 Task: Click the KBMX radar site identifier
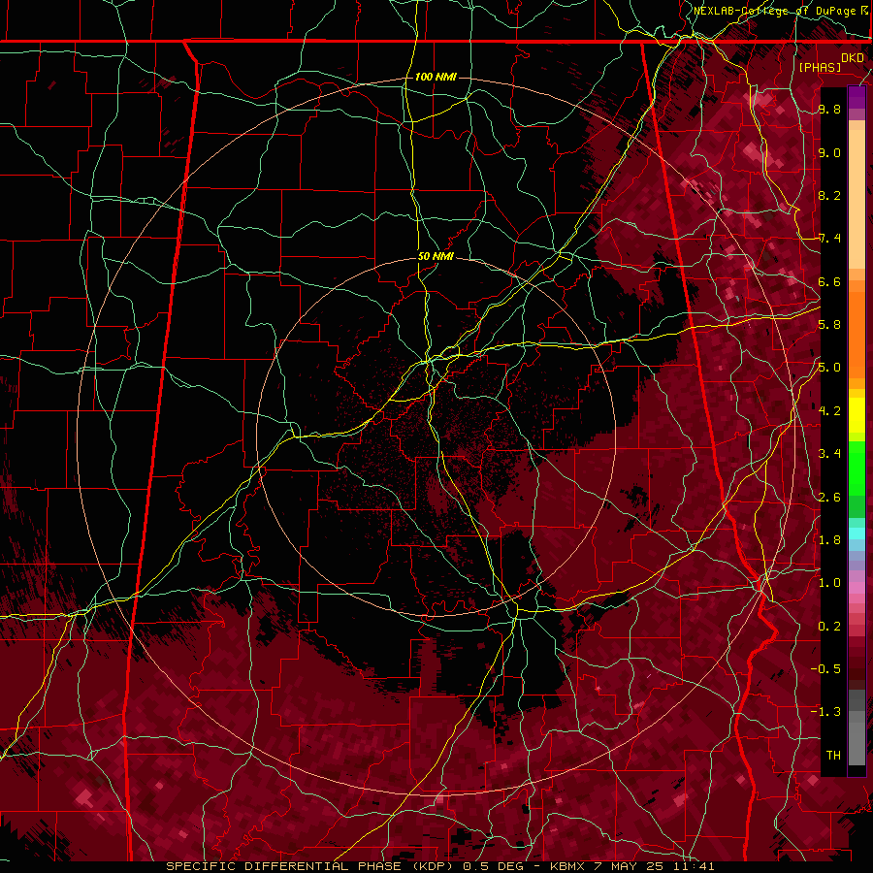click(567, 866)
